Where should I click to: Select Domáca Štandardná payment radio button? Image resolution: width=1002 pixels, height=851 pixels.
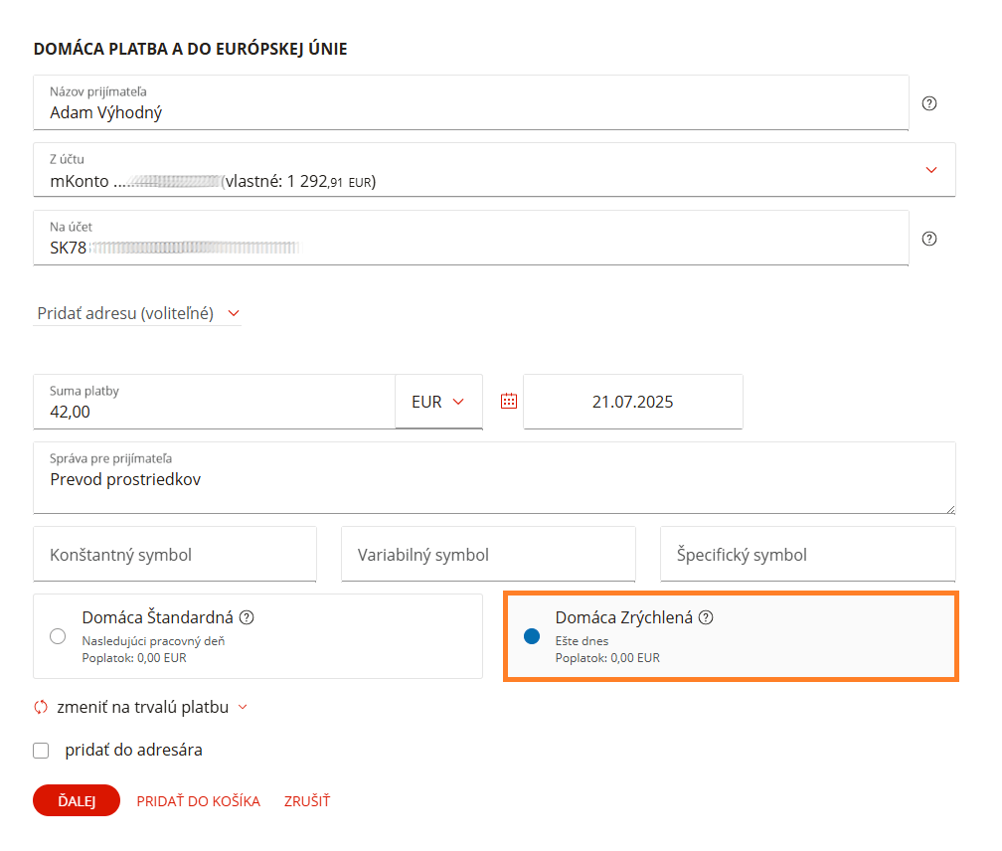(58, 636)
